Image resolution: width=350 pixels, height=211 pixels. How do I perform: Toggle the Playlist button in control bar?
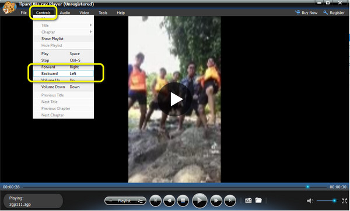[125, 201]
